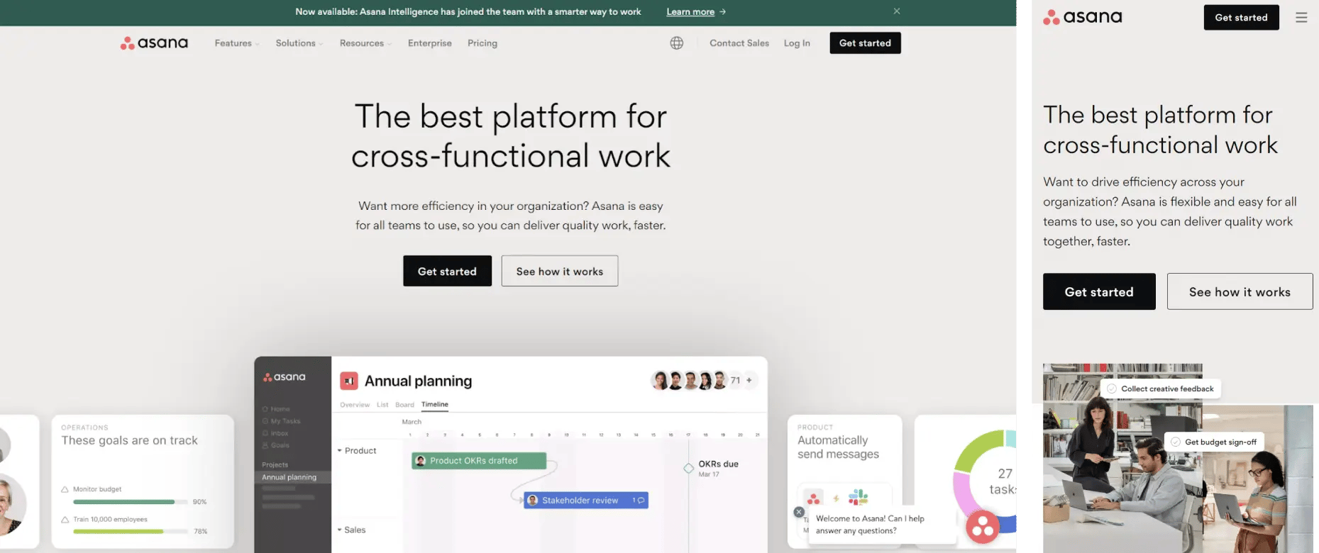Select the Timeline tab
This screenshot has width=1319, height=553.
(435, 405)
